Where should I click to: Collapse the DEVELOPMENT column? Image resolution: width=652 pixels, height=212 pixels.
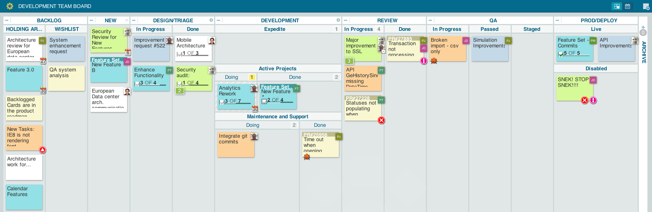pyautogui.click(x=218, y=20)
